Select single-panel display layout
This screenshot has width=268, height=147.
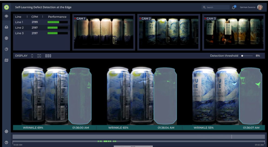[x=32, y=56]
